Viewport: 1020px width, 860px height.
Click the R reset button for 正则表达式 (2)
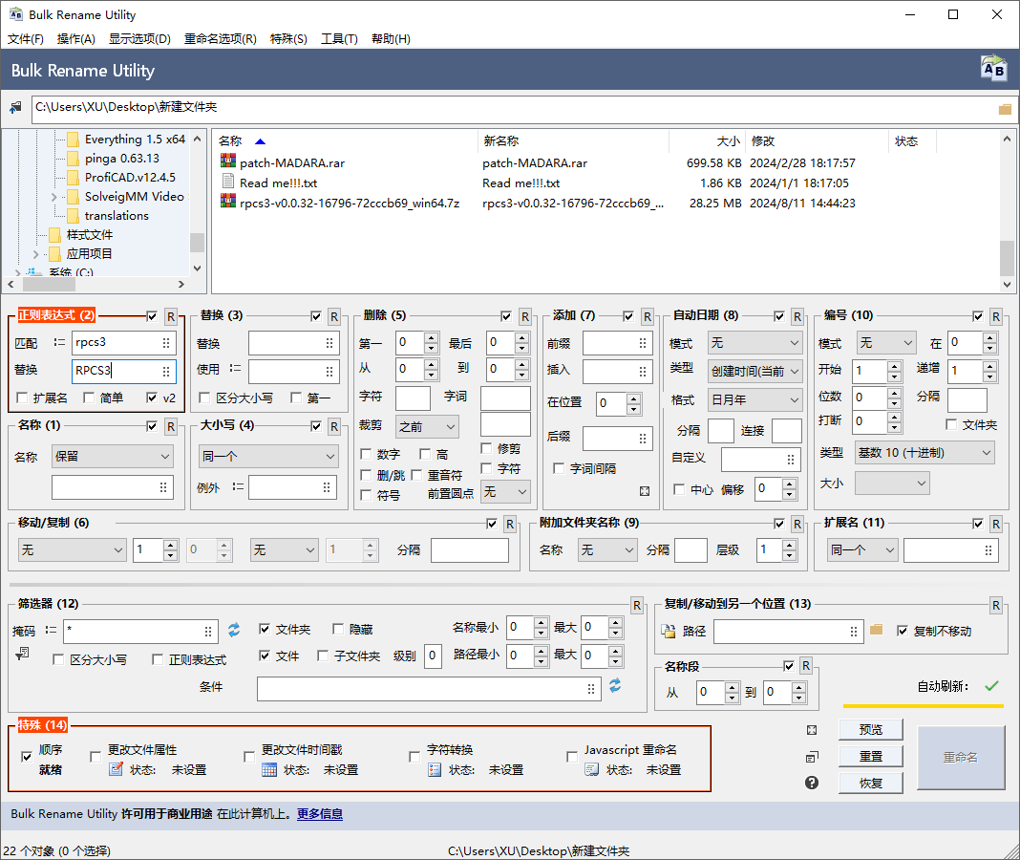[x=170, y=316]
